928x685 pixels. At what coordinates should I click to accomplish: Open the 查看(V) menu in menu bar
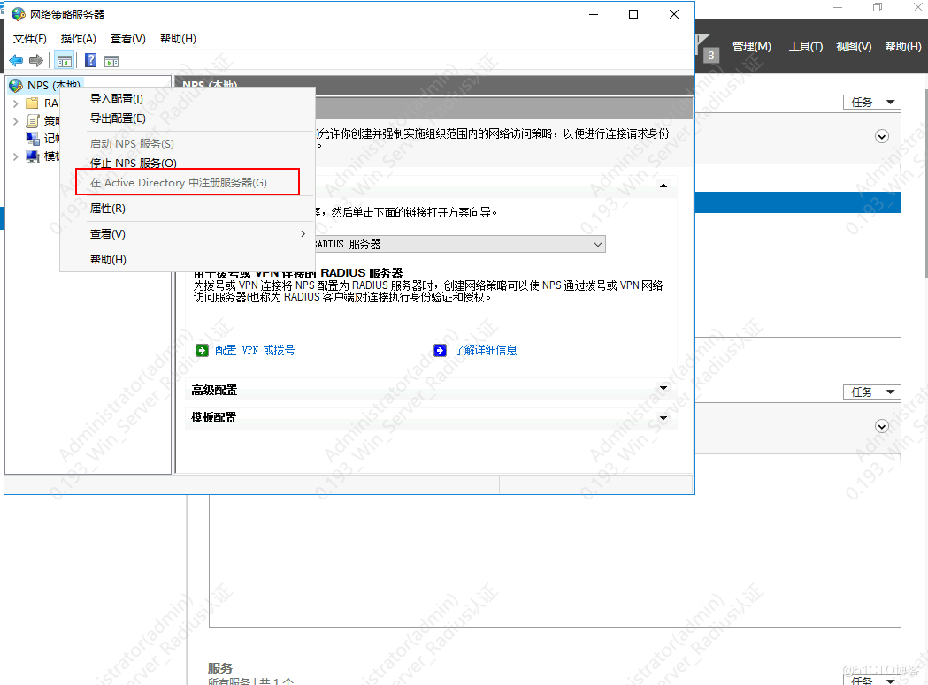click(128, 39)
